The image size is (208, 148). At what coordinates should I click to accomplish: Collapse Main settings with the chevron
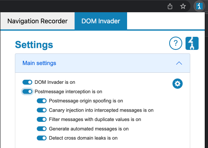click(x=179, y=63)
